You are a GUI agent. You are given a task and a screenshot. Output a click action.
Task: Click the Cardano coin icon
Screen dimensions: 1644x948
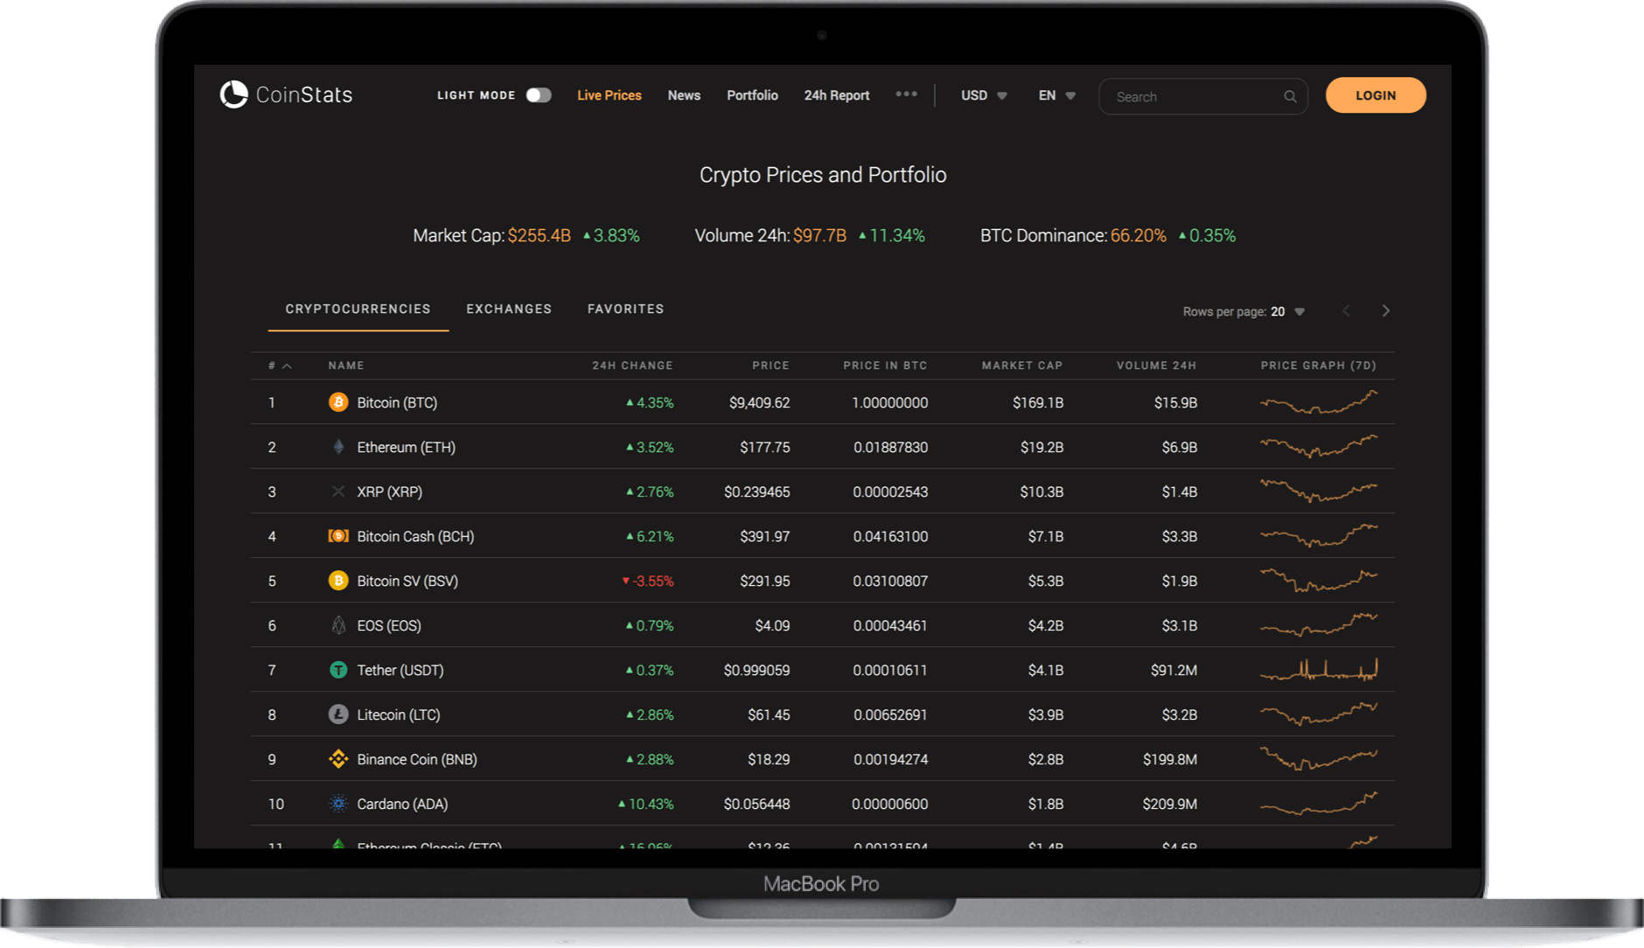click(x=338, y=804)
